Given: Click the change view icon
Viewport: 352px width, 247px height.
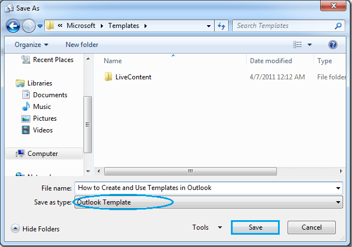Looking at the screenshot, I should pyautogui.click(x=298, y=45).
